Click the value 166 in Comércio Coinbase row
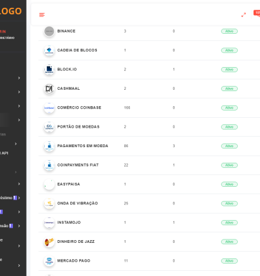Screen dimensions: 260x276 pos(127,107)
